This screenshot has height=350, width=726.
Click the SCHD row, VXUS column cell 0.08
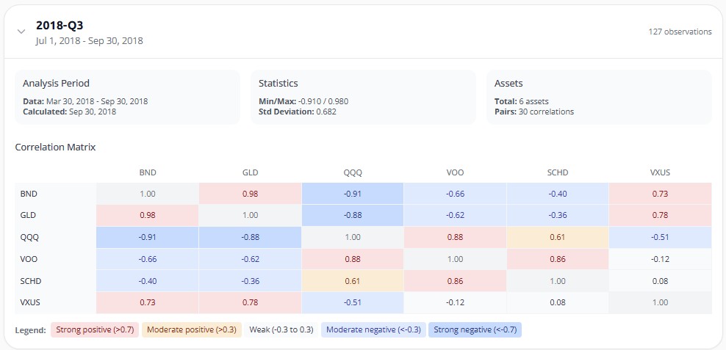[x=661, y=280]
